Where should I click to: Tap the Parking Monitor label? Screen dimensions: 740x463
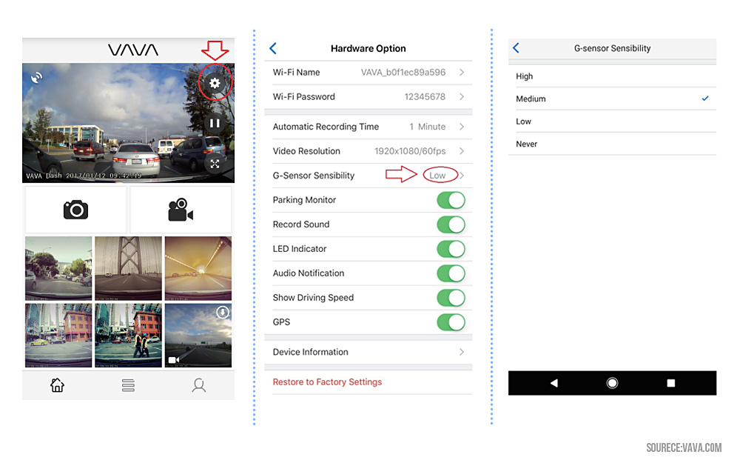click(304, 200)
